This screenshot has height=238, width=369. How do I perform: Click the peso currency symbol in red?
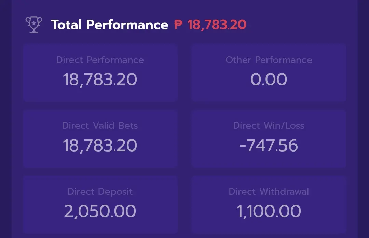[x=178, y=25]
